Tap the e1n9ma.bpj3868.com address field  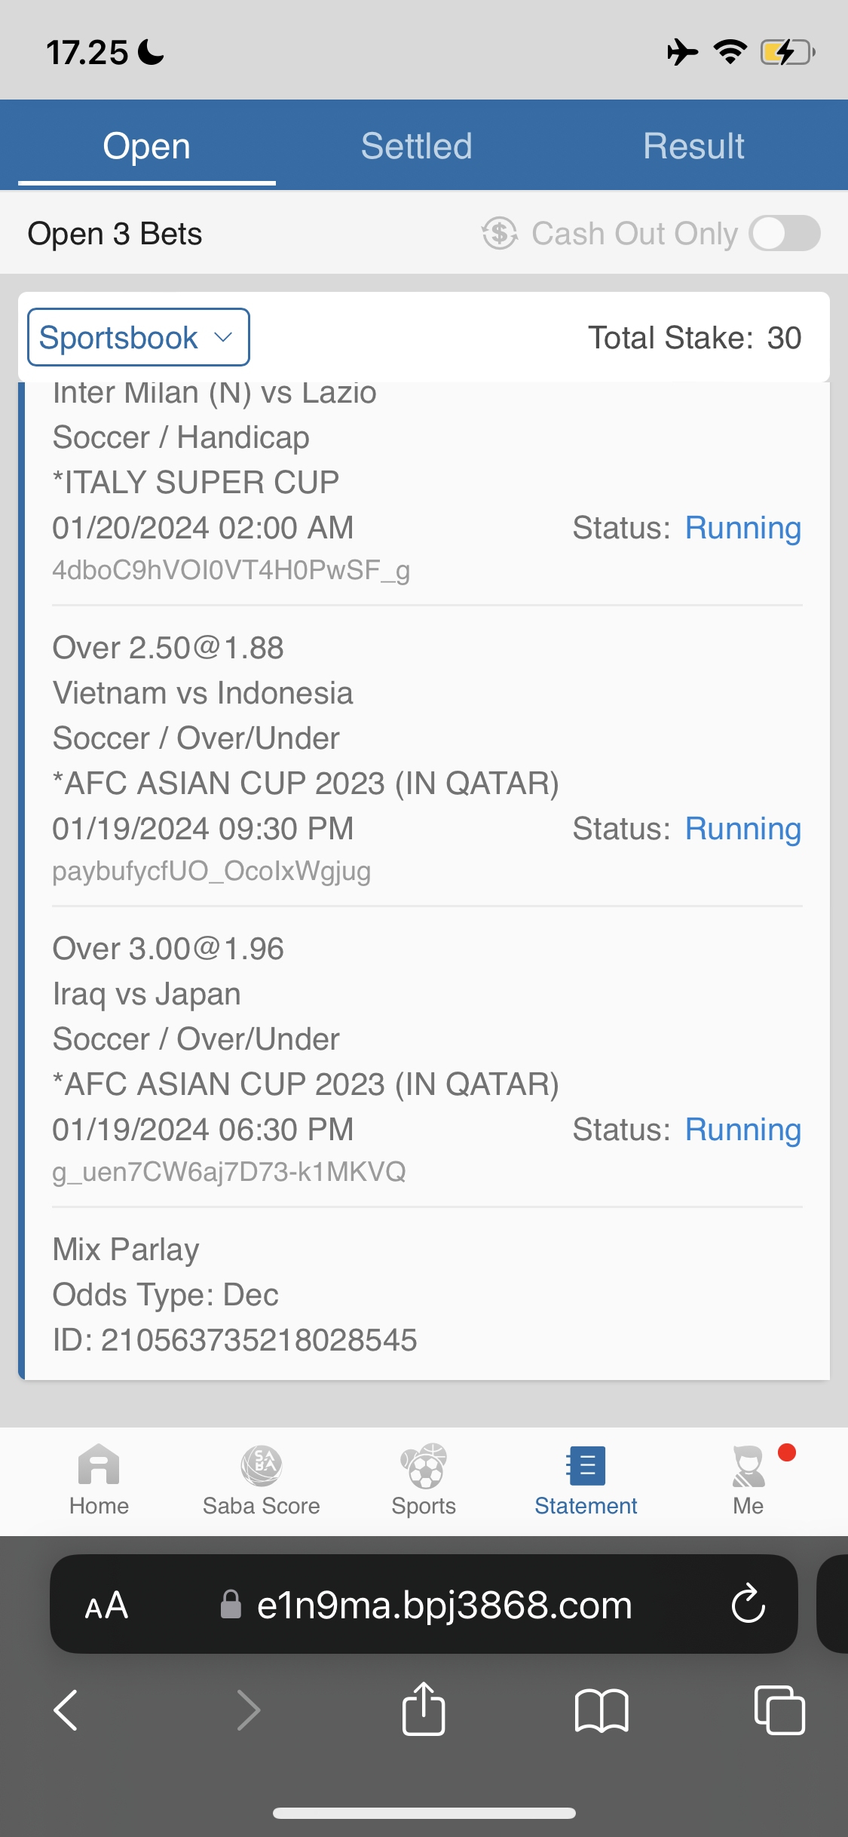click(x=443, y=1605)
